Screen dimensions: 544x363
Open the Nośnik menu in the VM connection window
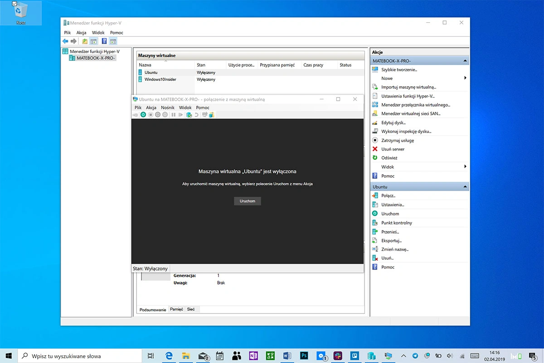point(168,108)
